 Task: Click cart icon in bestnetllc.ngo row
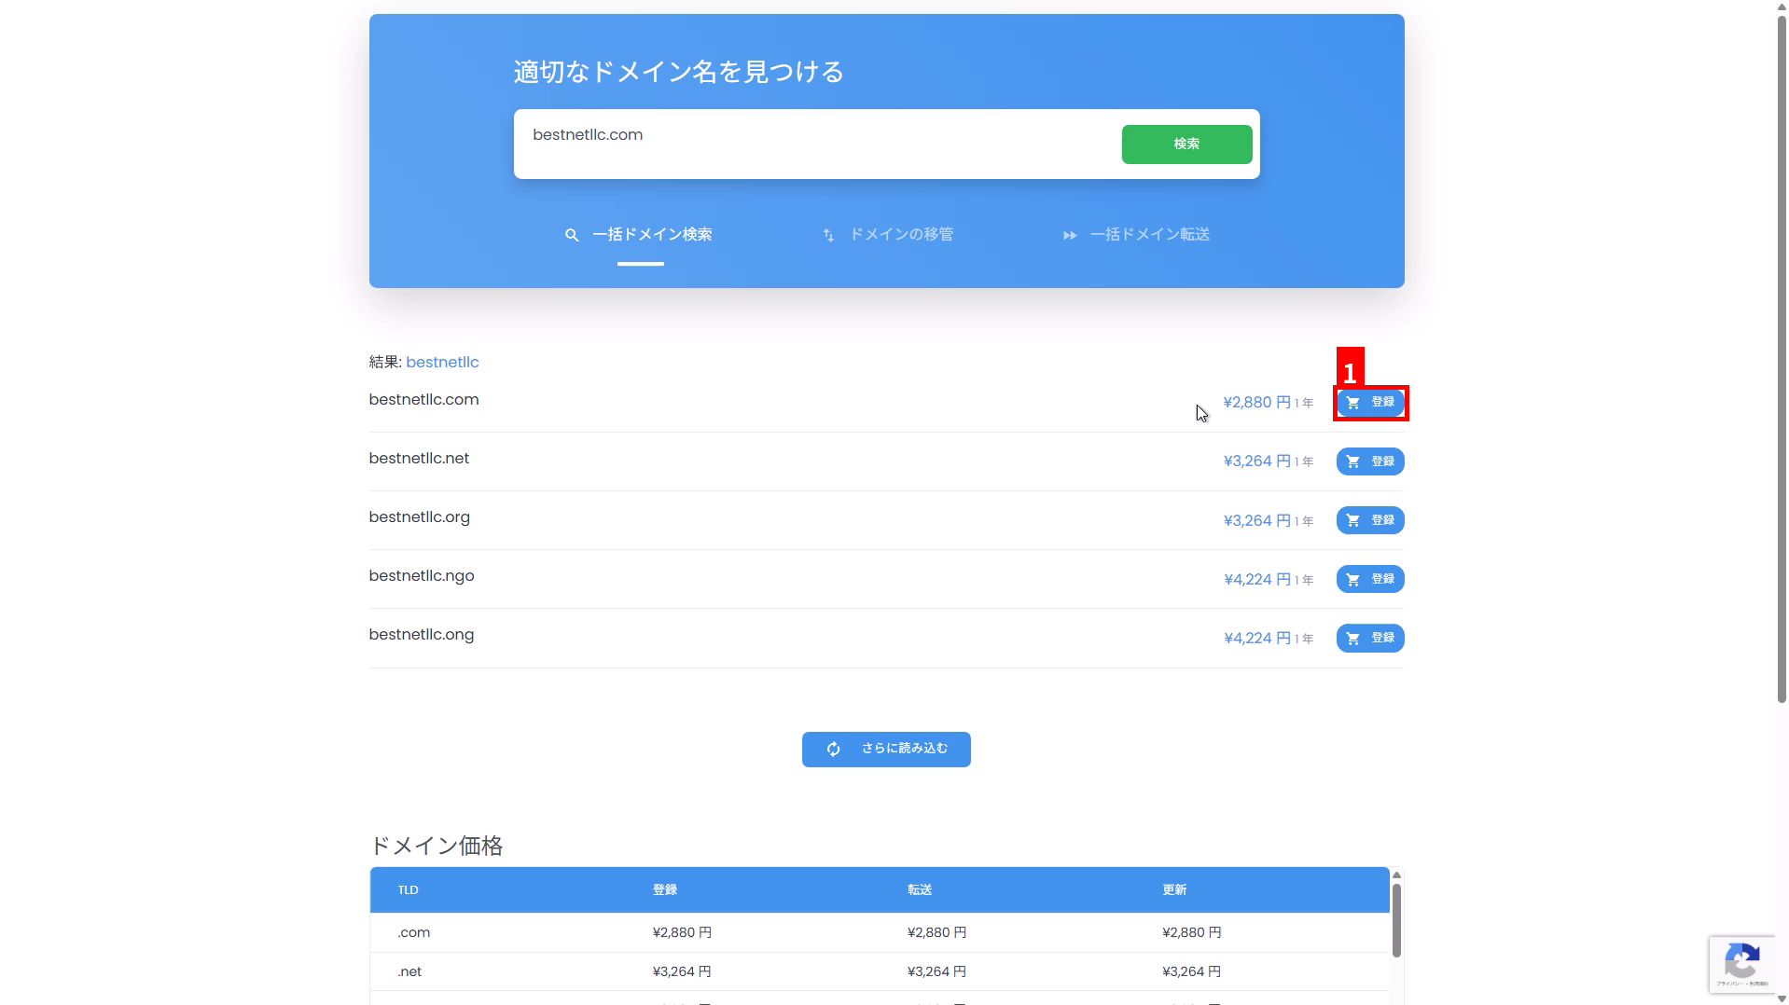pos(1352,579)
